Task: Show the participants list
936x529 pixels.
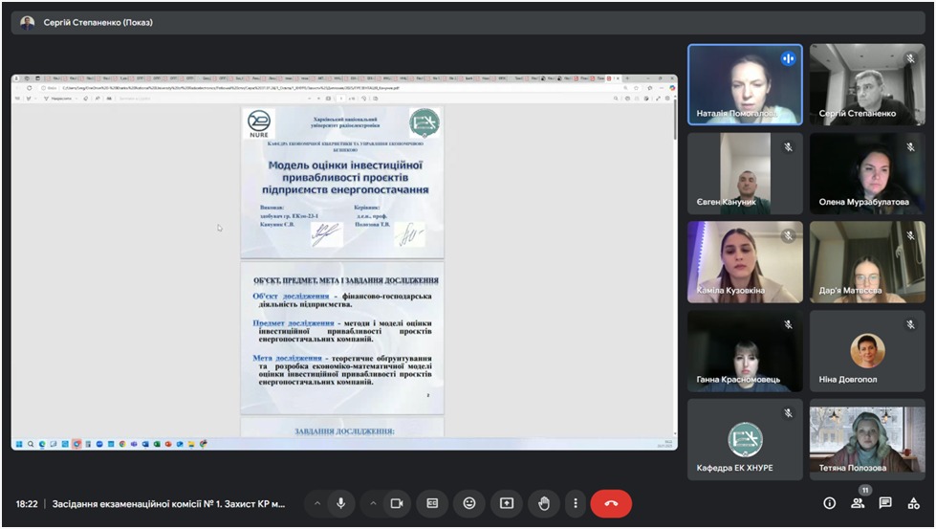Action: coord(858,503)
